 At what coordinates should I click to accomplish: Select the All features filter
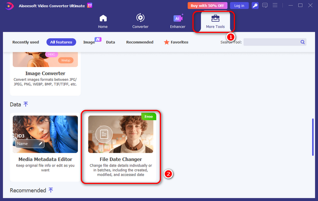61,42
